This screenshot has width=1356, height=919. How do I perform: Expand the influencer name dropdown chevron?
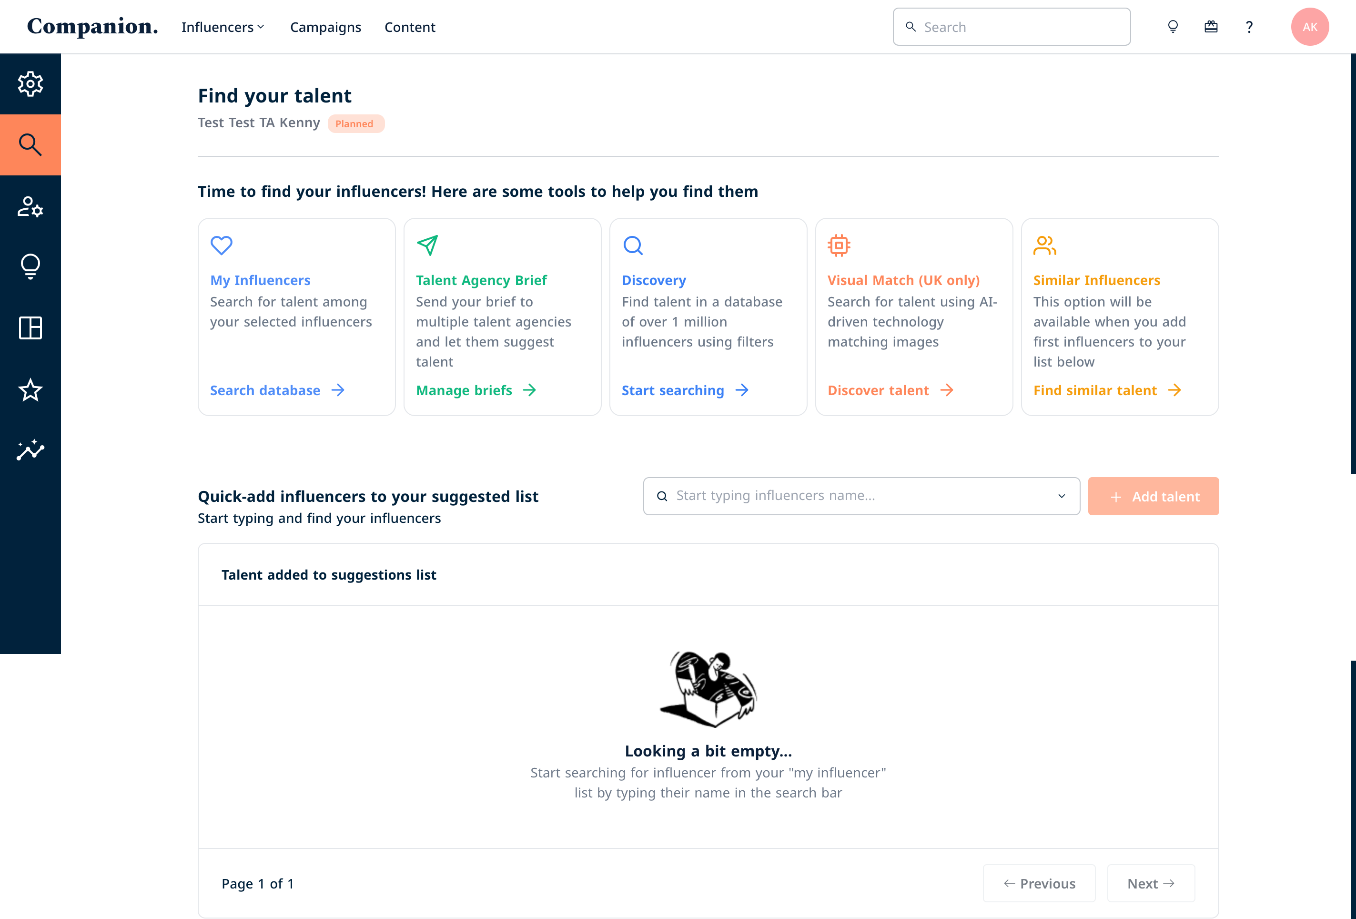[x=1062, y=496]
